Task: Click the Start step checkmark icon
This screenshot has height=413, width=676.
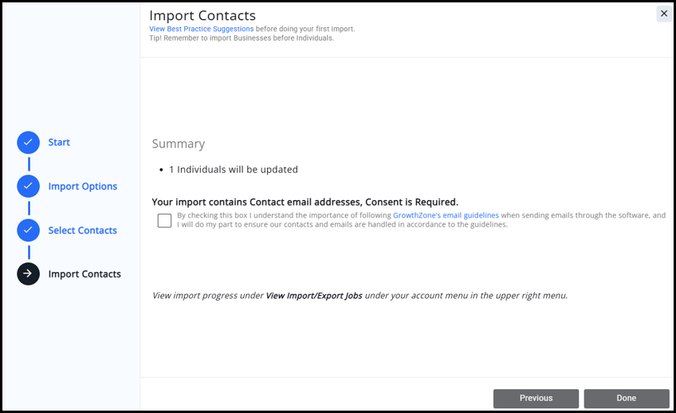Action: tap(28, 143)
